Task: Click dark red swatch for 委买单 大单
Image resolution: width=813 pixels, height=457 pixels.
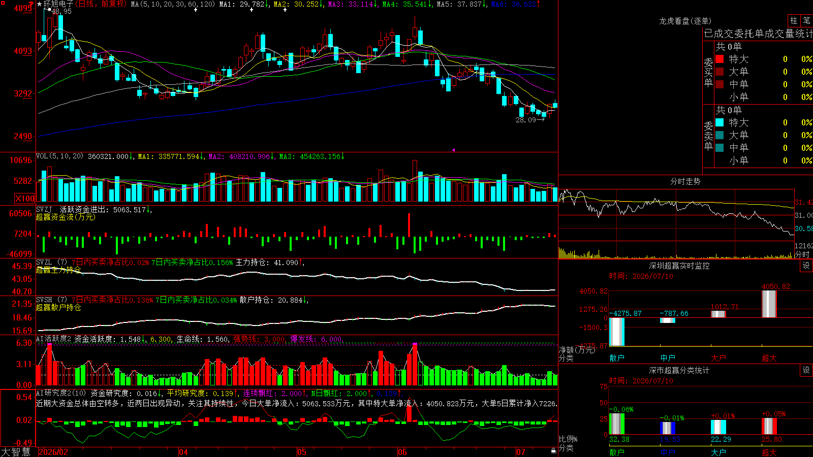Action: (720, 72)
